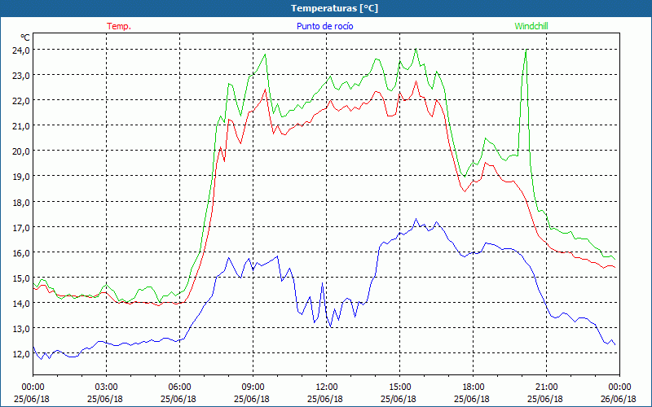Screen dimensions: 652x407
Task: Click the 00:00 label above 26/06/18
Action: click(620, 387)
